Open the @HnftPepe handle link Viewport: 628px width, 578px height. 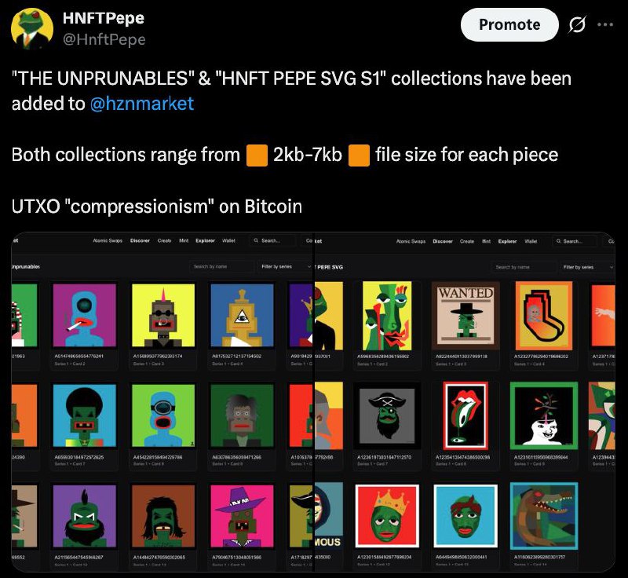tap(104, 39)
